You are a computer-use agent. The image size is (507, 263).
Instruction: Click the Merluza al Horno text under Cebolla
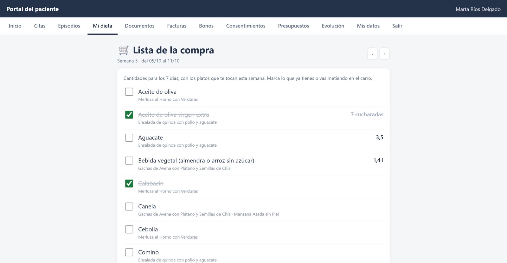click(x=168, y=237)
